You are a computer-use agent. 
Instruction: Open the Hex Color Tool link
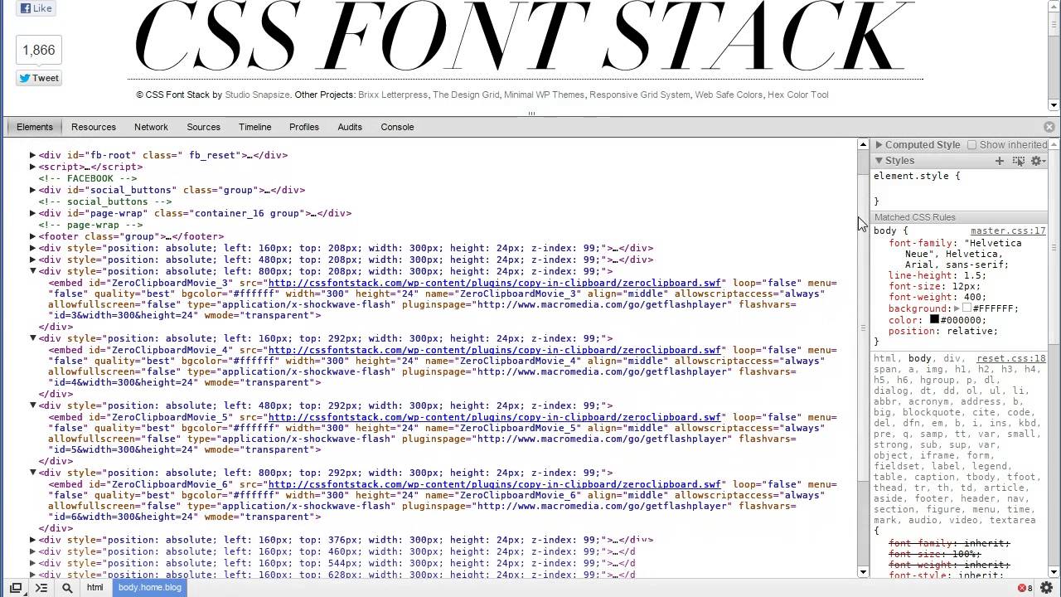coord(797,95)
